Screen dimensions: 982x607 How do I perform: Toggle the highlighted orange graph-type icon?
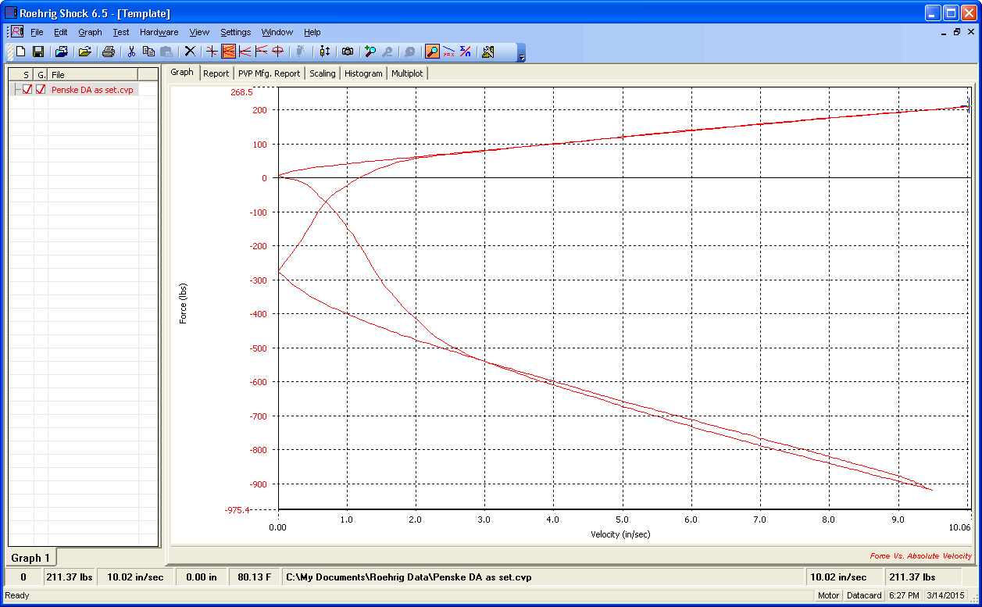point(228,52)
